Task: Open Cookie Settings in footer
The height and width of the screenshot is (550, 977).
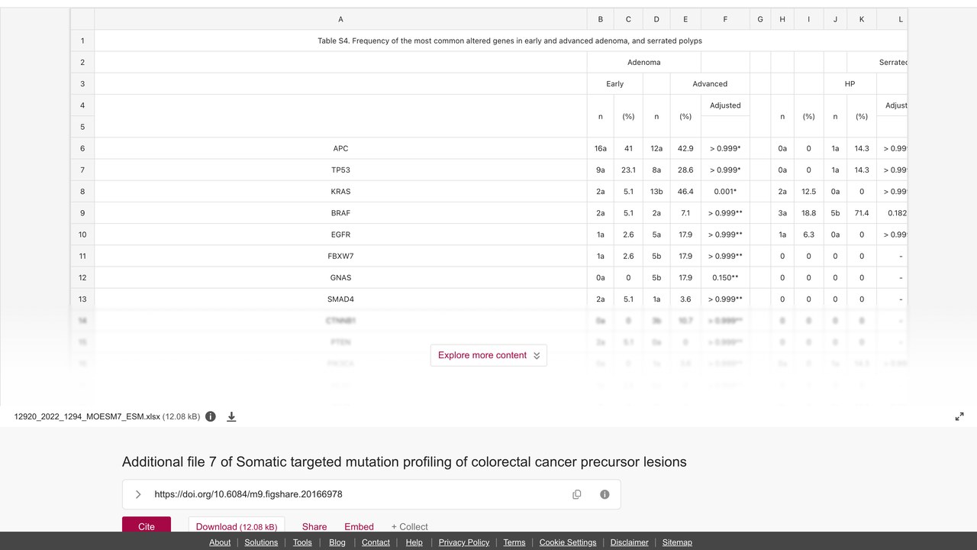Action: (x=568, y=542)
